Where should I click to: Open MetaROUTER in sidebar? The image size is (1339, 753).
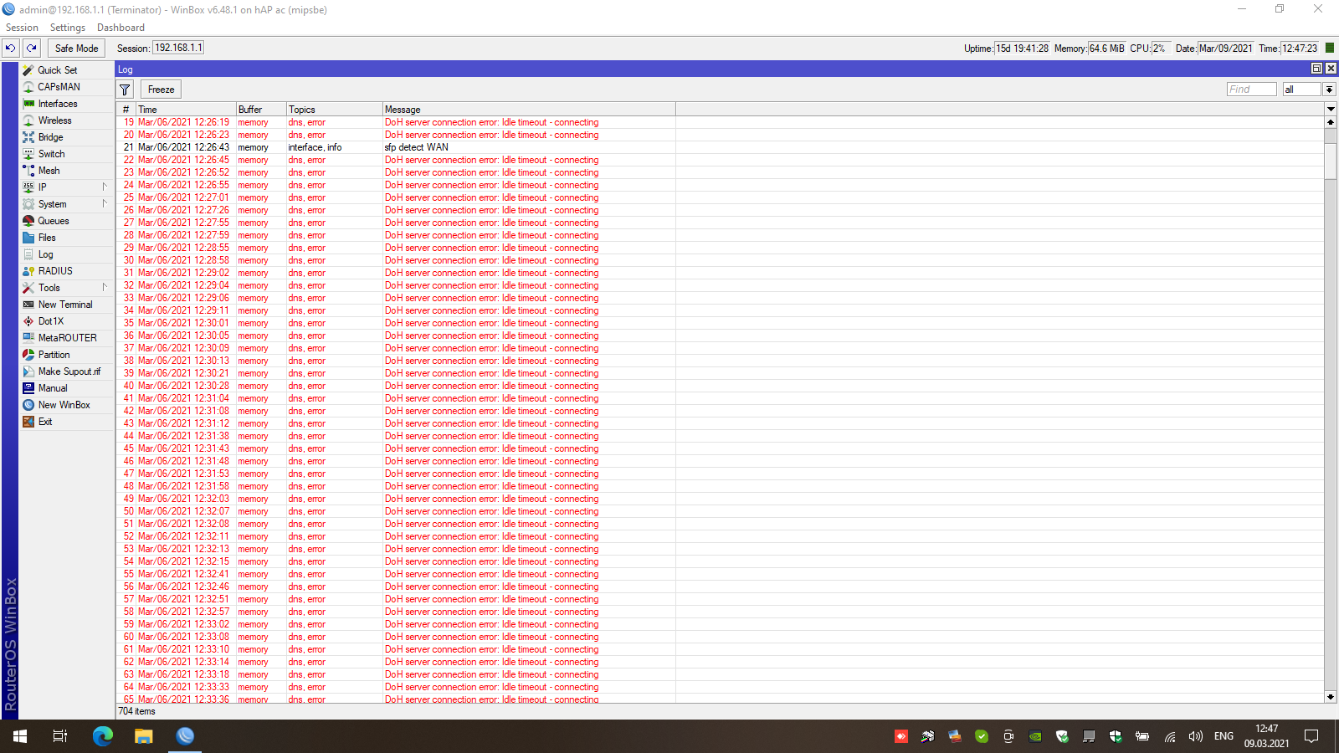tap(67, 338)
